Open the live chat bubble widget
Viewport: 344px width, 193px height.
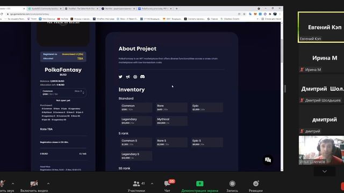[x=268, y=160]
